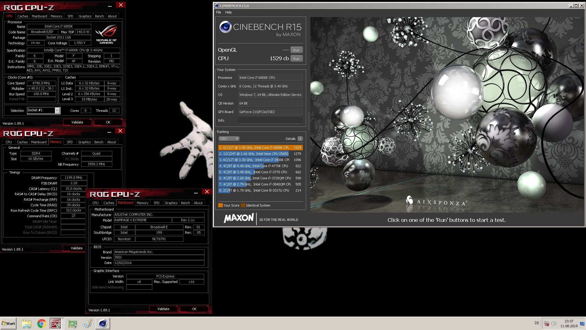The image size is (586, 330).
Task: Click the orange Your Score legend swatch
Action: tap(220, 205)
